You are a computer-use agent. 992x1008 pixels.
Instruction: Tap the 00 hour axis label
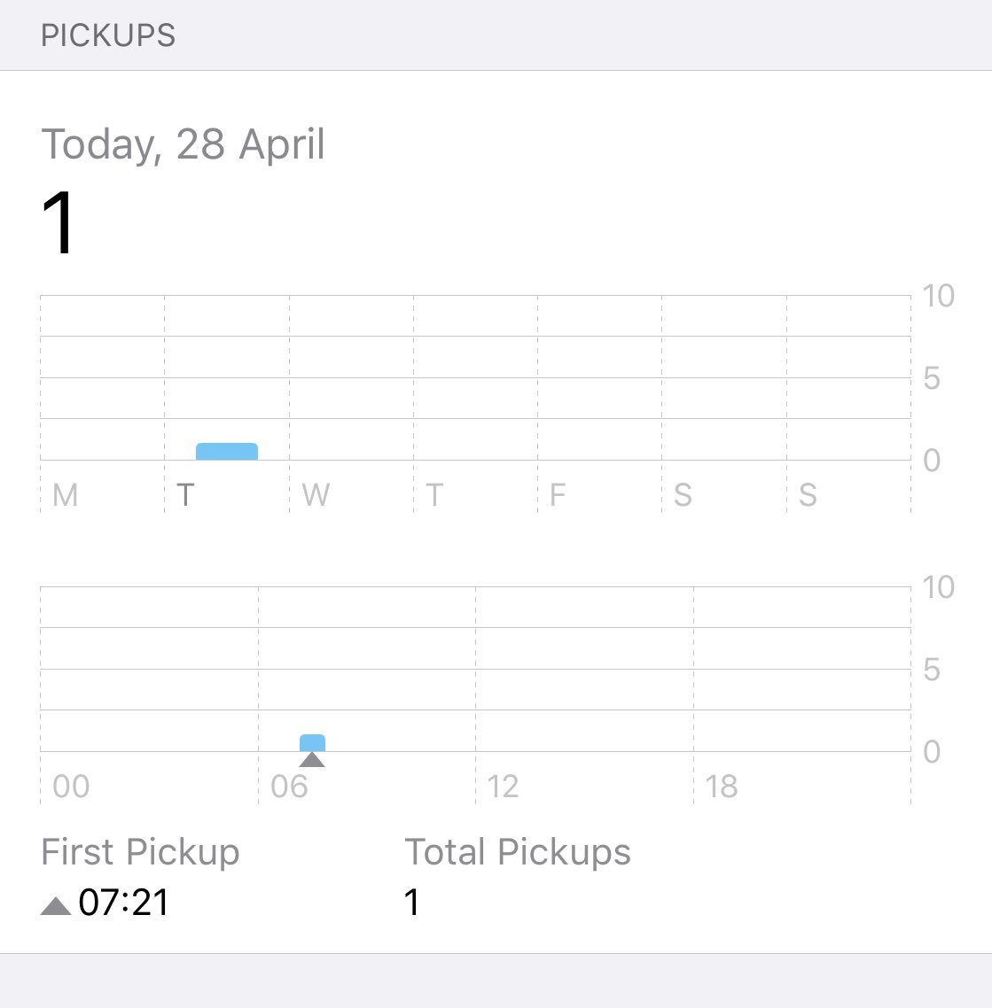[x=71, y=787]
